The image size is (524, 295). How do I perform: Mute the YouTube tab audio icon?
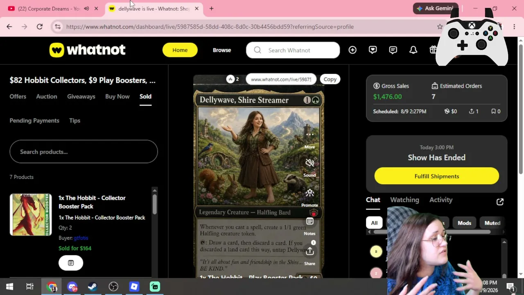tap(86, 9)
